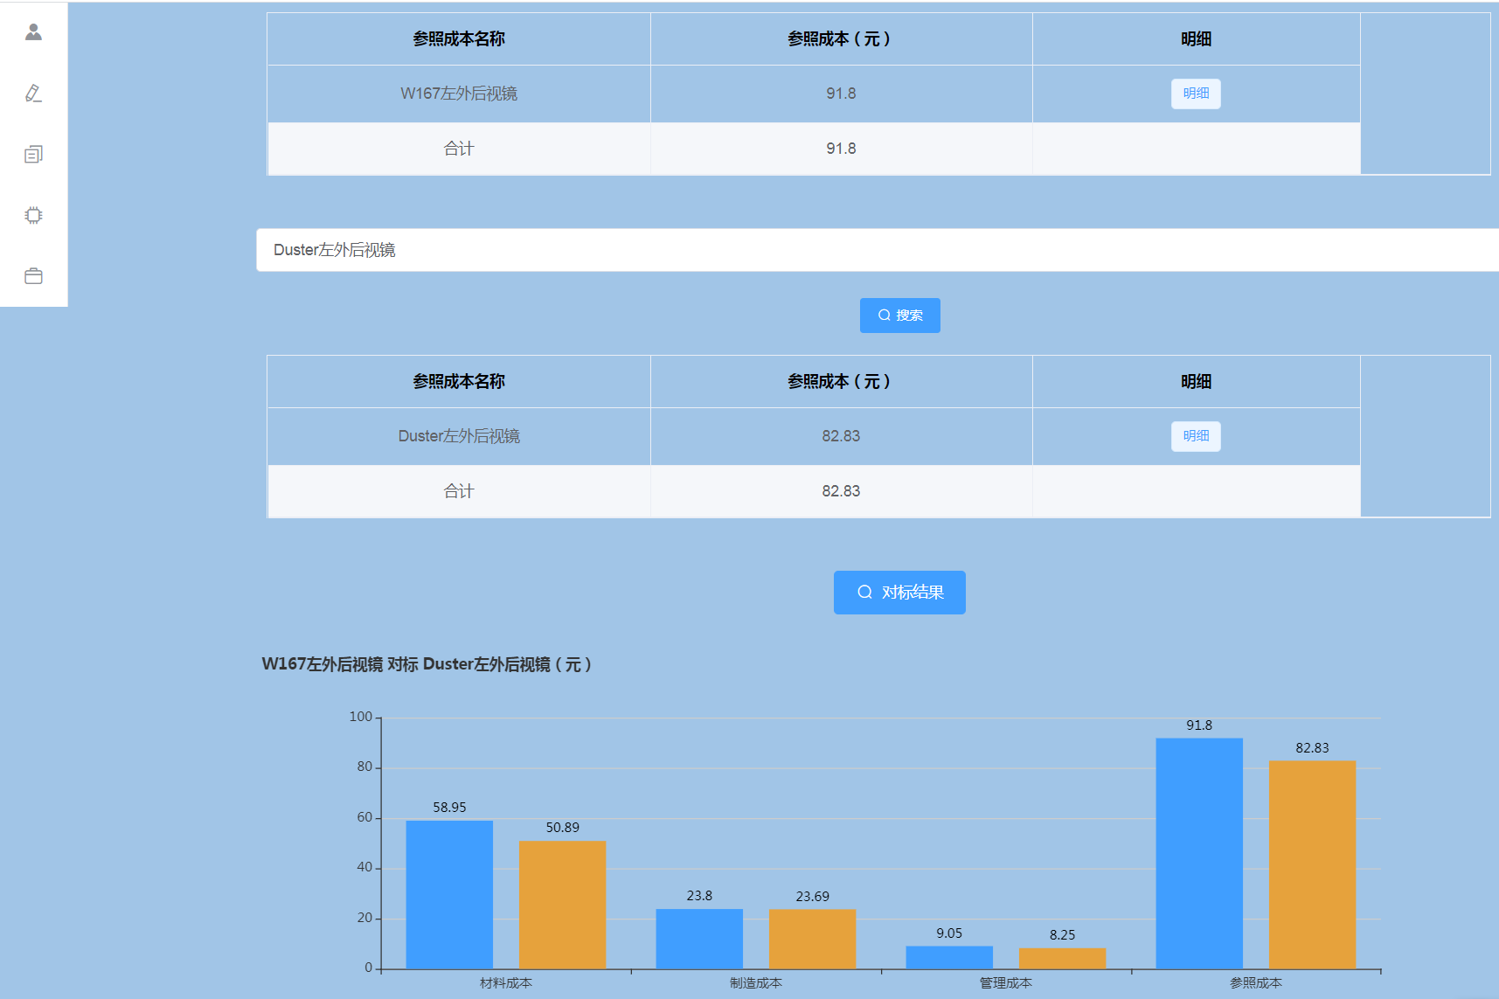Click the blue 管理成本 bar labeled 9.05
The height and width of the screenshot is (999, 1499).
pos(949,958)
